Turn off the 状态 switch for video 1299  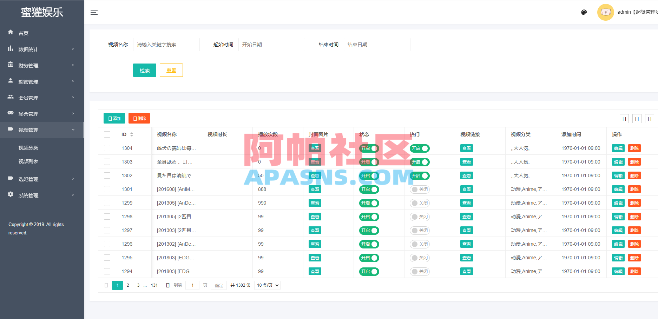[x=368, y=203]
